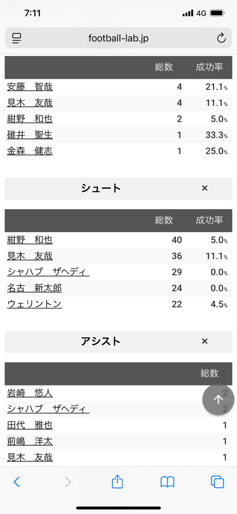The image size is (237, 514).
Task: Collapse the シュート section with its × icon
Action: click(205, 188)
